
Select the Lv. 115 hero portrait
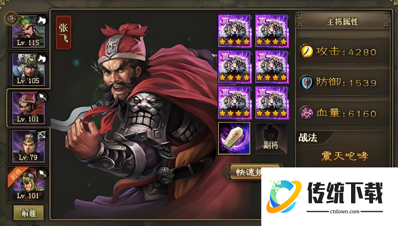pyautogui.click(x=28, y=31)
